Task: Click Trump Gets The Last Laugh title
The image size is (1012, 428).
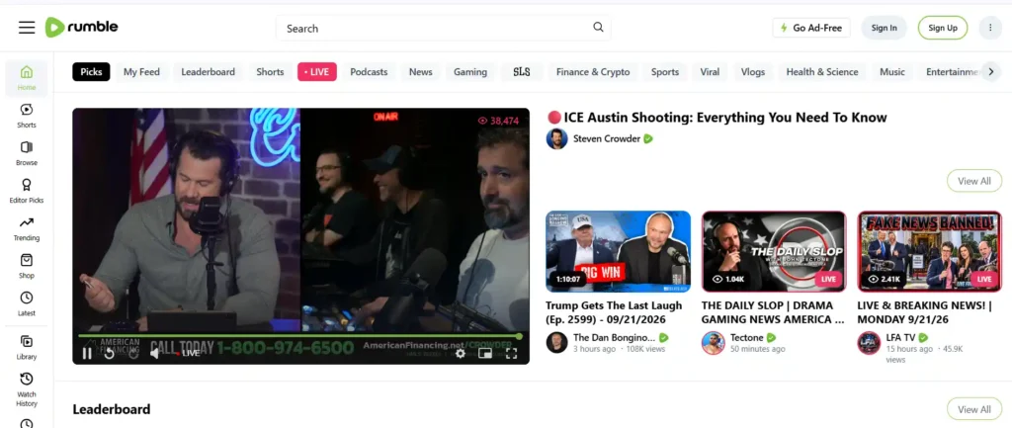Action: pos(613,312)
